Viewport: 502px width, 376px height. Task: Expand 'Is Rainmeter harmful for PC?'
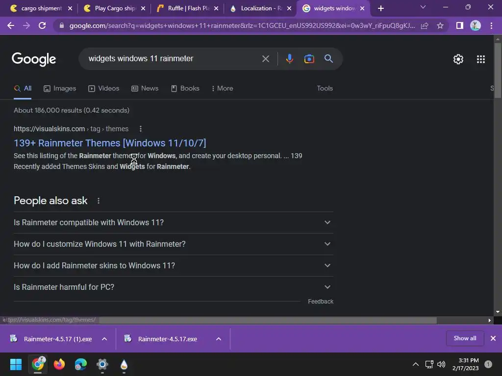click(174, 287)
